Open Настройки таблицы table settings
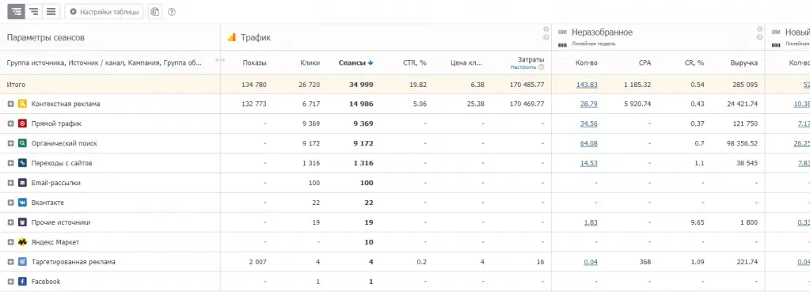The width and height of the screenshot is (810, 292). coord(105,12)
